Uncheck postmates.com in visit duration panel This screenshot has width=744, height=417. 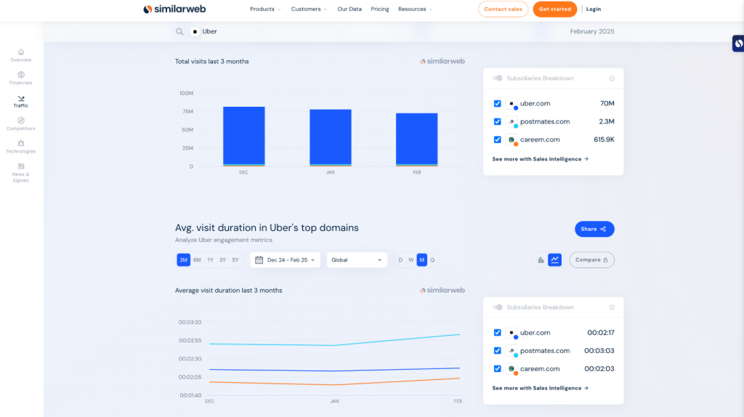point(497,351)
